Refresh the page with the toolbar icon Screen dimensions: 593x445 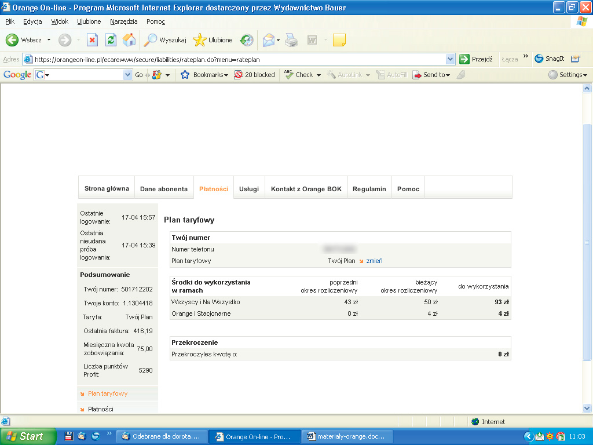(x=111, y=40)
